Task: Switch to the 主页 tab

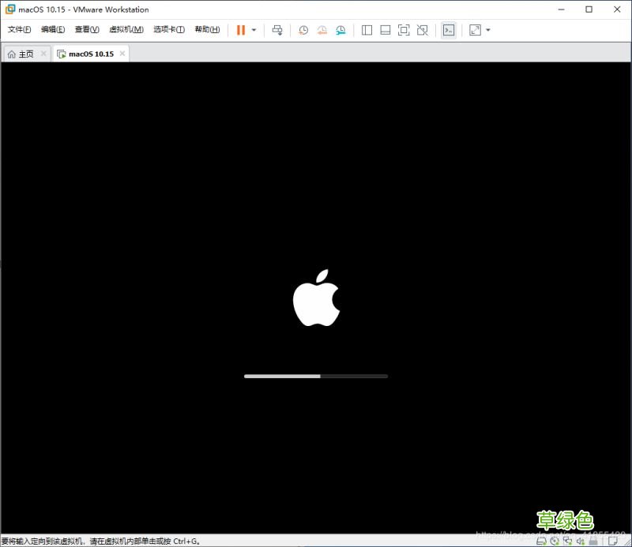Action: [x=22, y=54]
